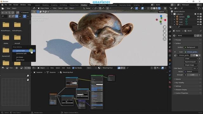Click Metall big Rust breadcrumb
The image size is (203, 114).
66,73
